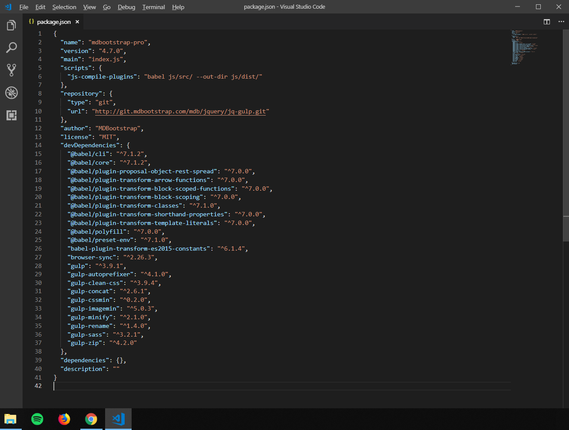Screen dimensions: 569x430
Task: Click the "@babel/polyfill" key
Action: click(97, 232)
